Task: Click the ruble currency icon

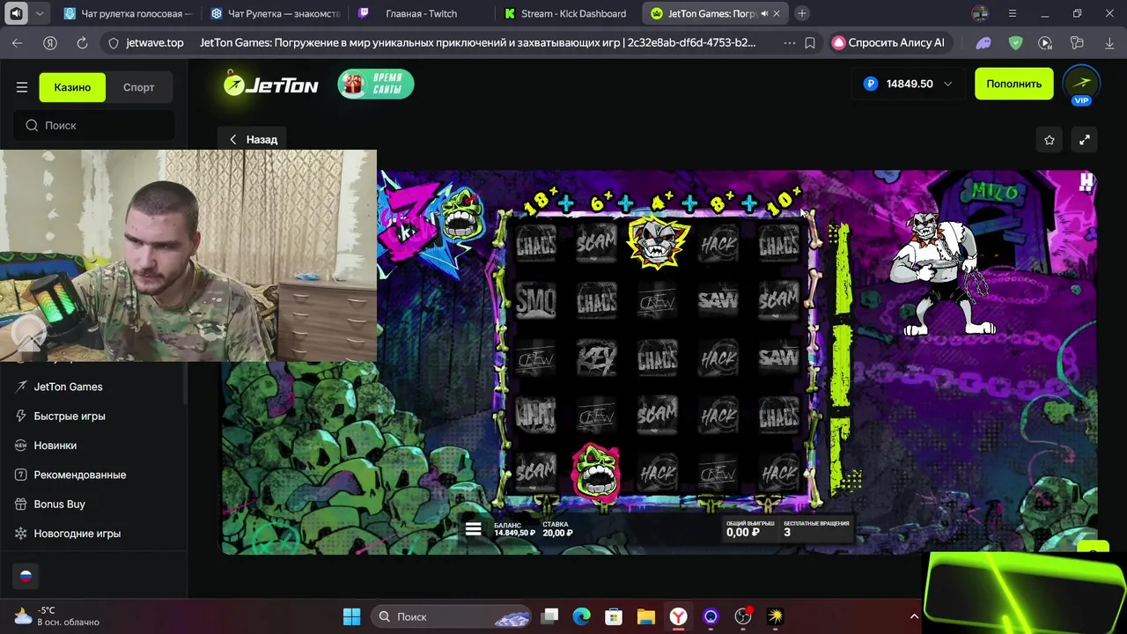Action: (871, 84)
